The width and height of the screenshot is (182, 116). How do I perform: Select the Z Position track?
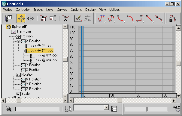pyautogui.click(x=33, y=70)
